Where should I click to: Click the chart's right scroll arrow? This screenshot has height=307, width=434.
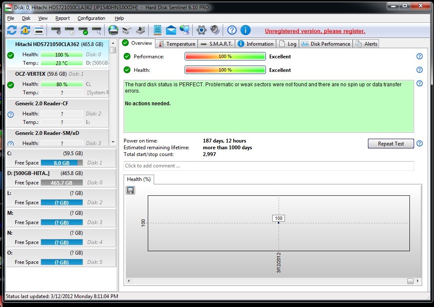(x=417, y=281)
